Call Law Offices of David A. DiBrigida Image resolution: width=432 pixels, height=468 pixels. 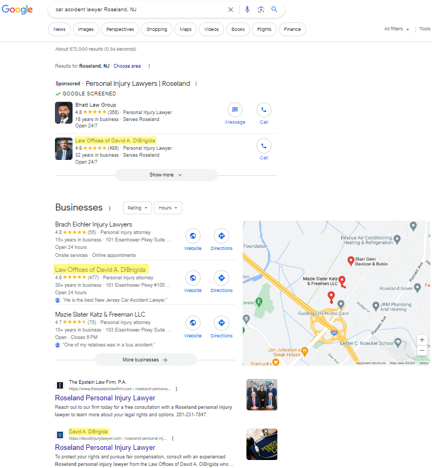point(264,146)
